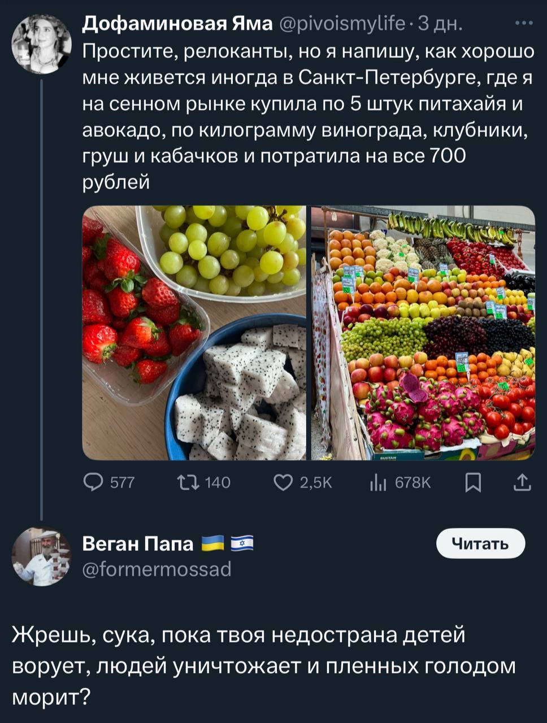Open view analytics bar chart icon
This screenshot has width=547, height=723.
(377, 482)
